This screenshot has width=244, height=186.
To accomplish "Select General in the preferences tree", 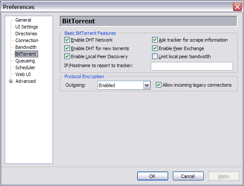I will (23, 20).
